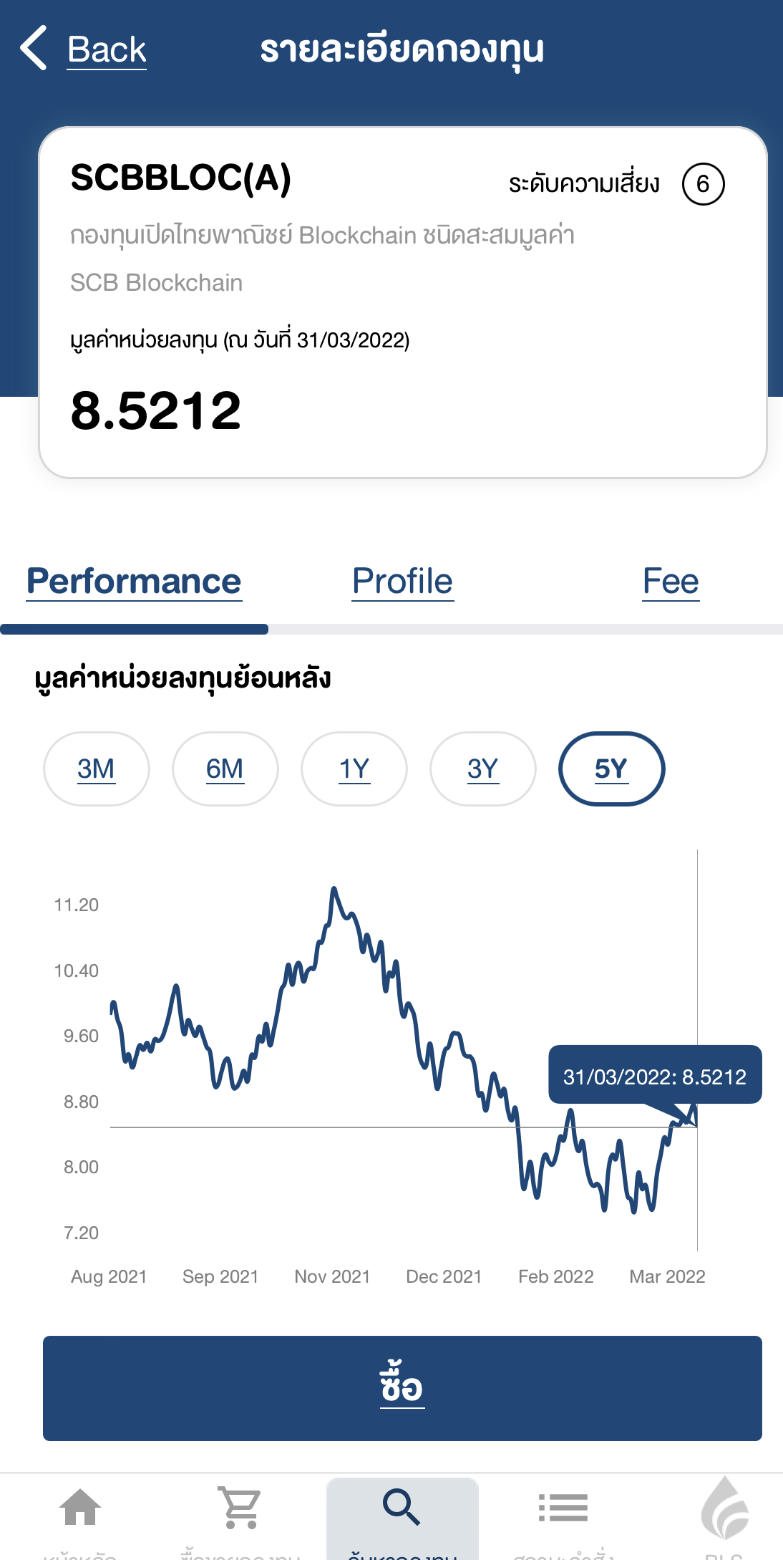
Task: Tap the 8.5212 NAV value
Action: [x=156, y=411]
